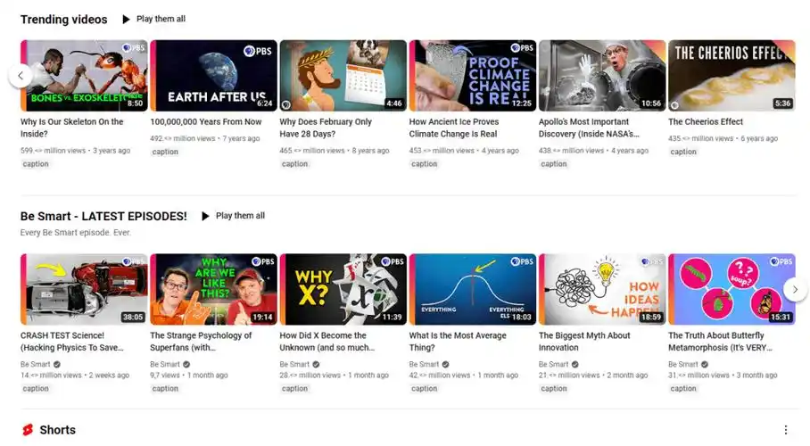The width and height of the screenshot is (810, 446).
Task: Click the 8:50 duration badge on skeleton video
Action: click(x=135, y=103)
